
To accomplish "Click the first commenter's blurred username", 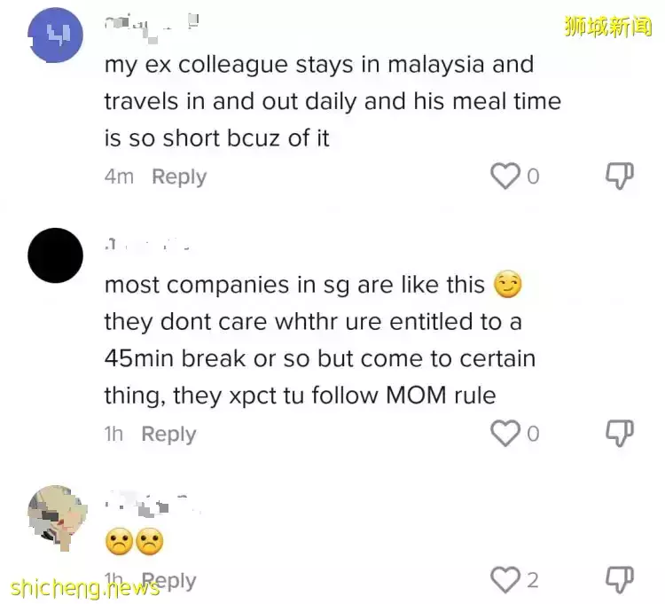I will point(152,28).
